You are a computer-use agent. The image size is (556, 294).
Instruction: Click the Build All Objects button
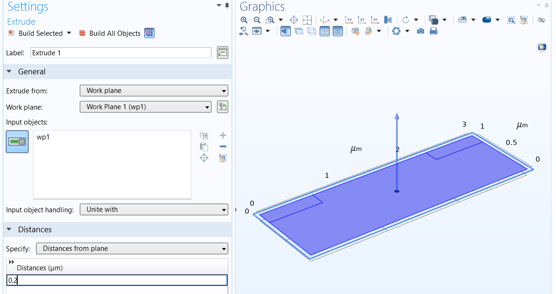(110, 33)
